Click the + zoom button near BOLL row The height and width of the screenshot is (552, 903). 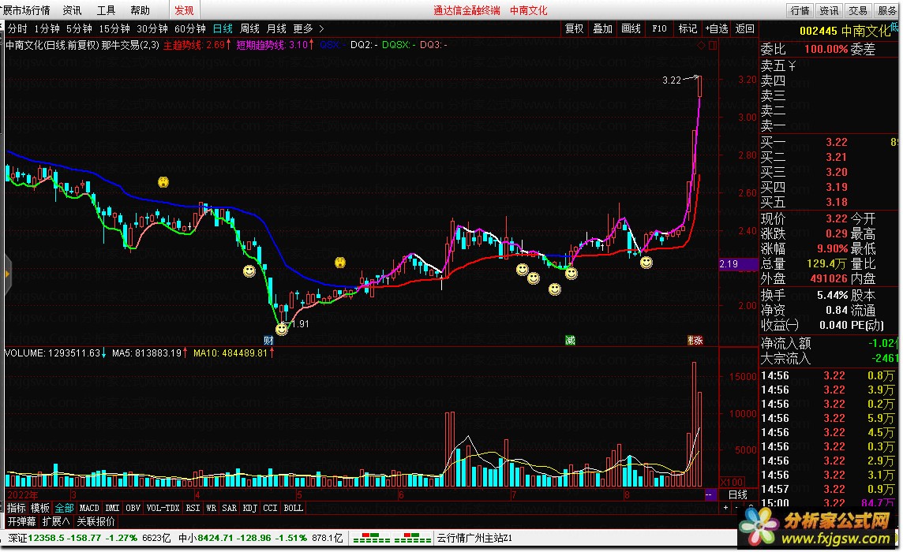pos(725,508)
